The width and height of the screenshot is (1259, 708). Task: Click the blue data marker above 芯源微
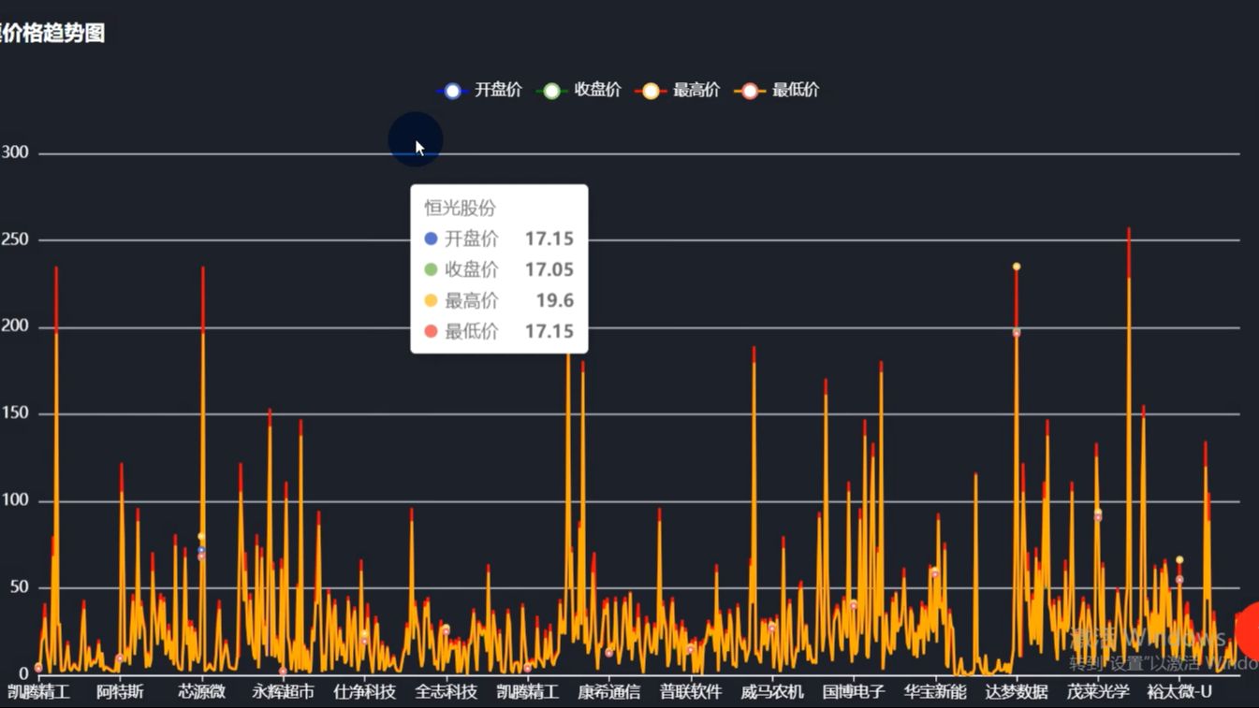(x=201, y=551)
